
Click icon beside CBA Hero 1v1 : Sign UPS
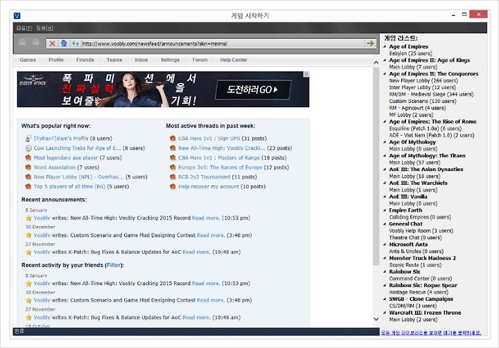click(x=173, y=138)
